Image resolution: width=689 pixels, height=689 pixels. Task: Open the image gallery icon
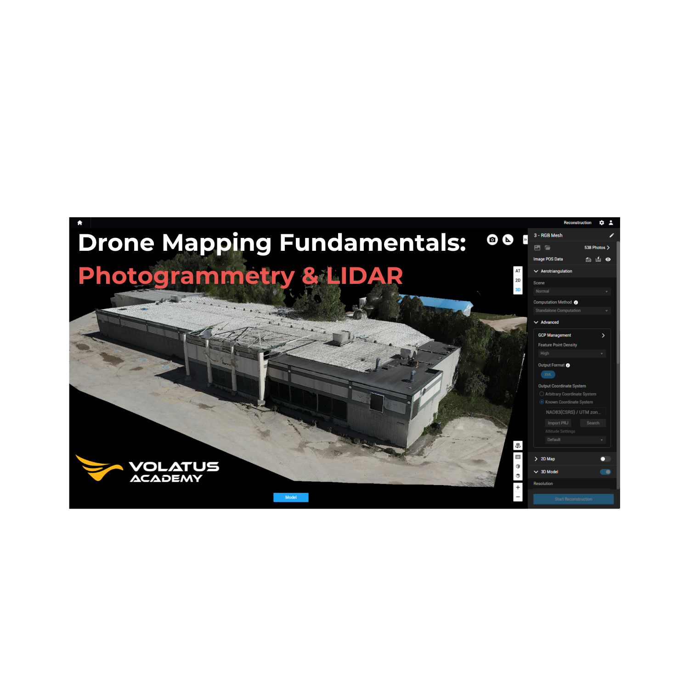click(537, 248)
